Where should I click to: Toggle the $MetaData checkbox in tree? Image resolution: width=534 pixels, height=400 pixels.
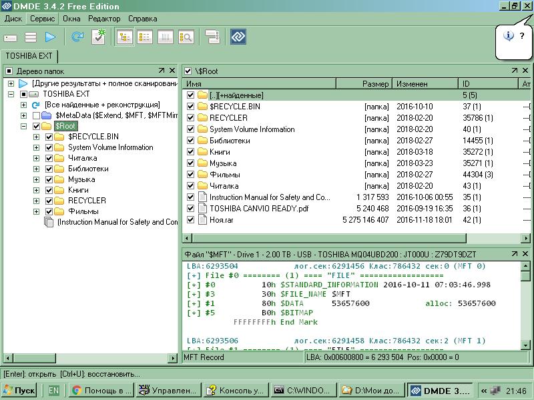37,116
